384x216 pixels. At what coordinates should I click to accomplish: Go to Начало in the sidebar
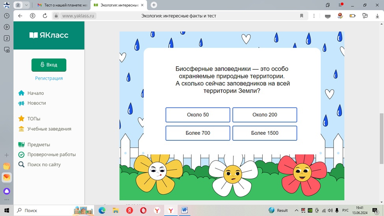click(35, 93)
